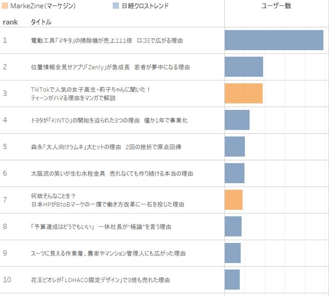Click the blue 日経クロストレンド legend swatch
Image resolution: width=329 pixels, height=296 pixels.
(116, 6)
